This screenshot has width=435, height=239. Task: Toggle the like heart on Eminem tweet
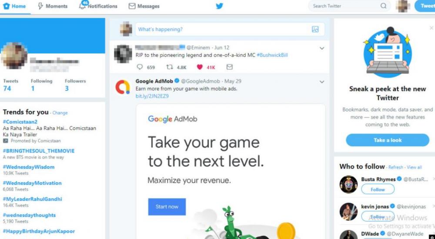pyautogui.click(x=200, y=67)
